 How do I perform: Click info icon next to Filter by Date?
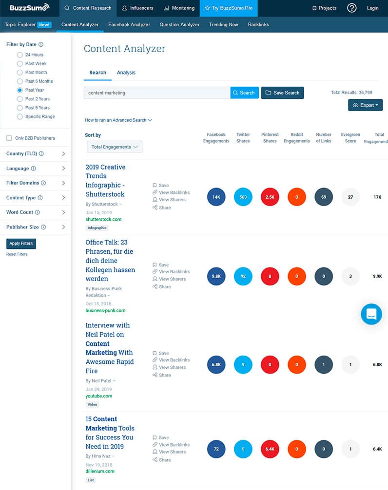41,44
